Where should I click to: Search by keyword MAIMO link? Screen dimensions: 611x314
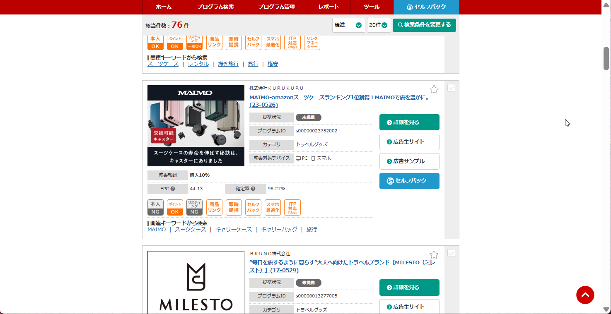point(157,230)
